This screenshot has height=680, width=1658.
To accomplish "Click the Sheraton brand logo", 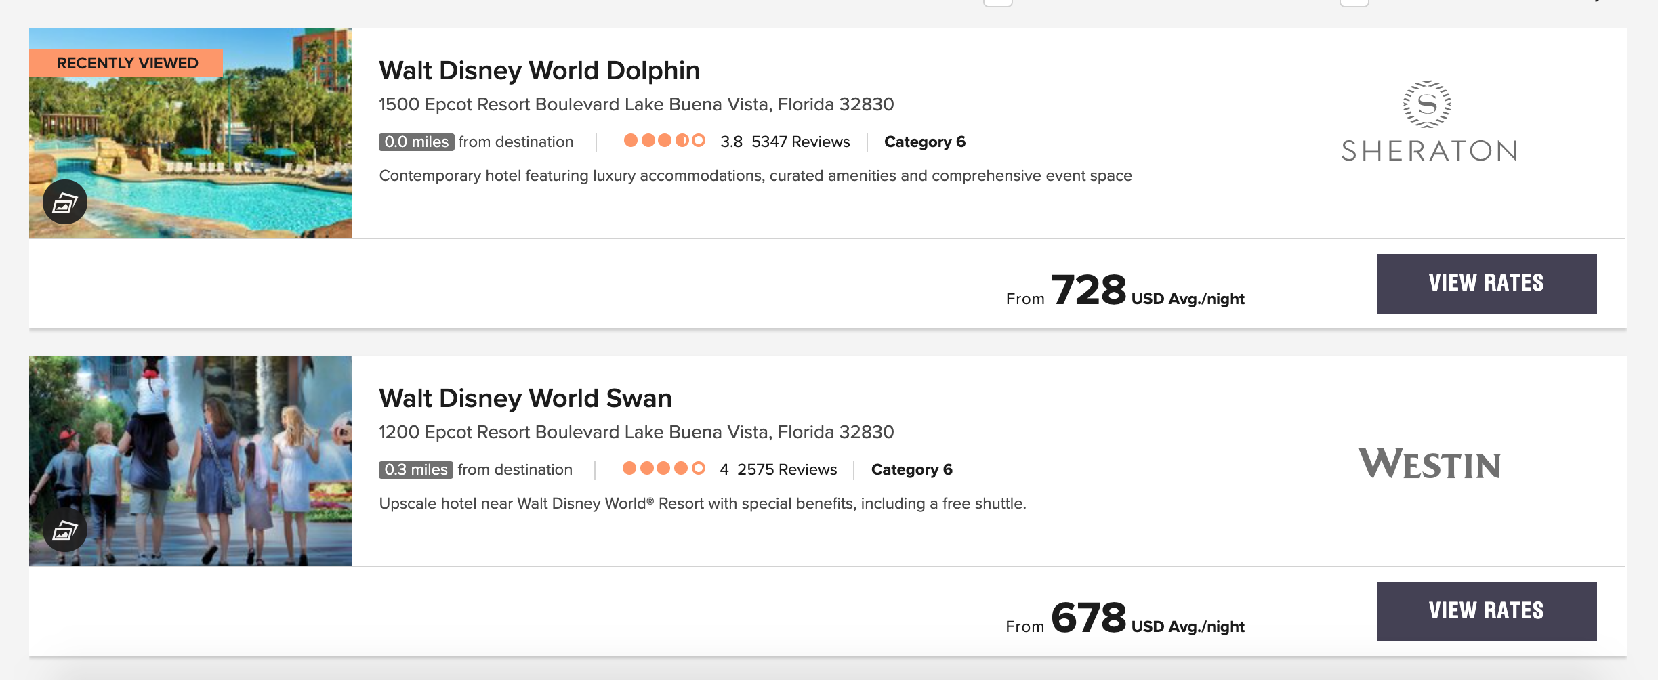I will (1428, 122).
